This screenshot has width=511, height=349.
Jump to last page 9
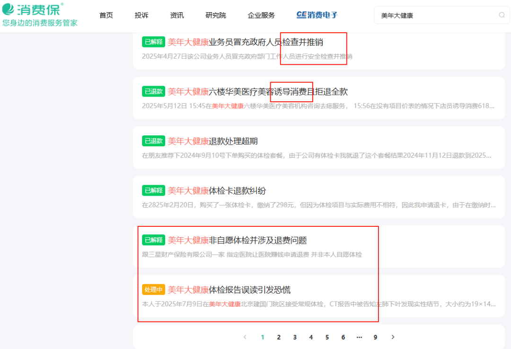pyautogui.click(x=375, y=337)
